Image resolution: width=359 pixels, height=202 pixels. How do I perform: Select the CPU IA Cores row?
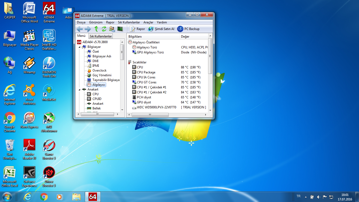[x=168, y=77]
